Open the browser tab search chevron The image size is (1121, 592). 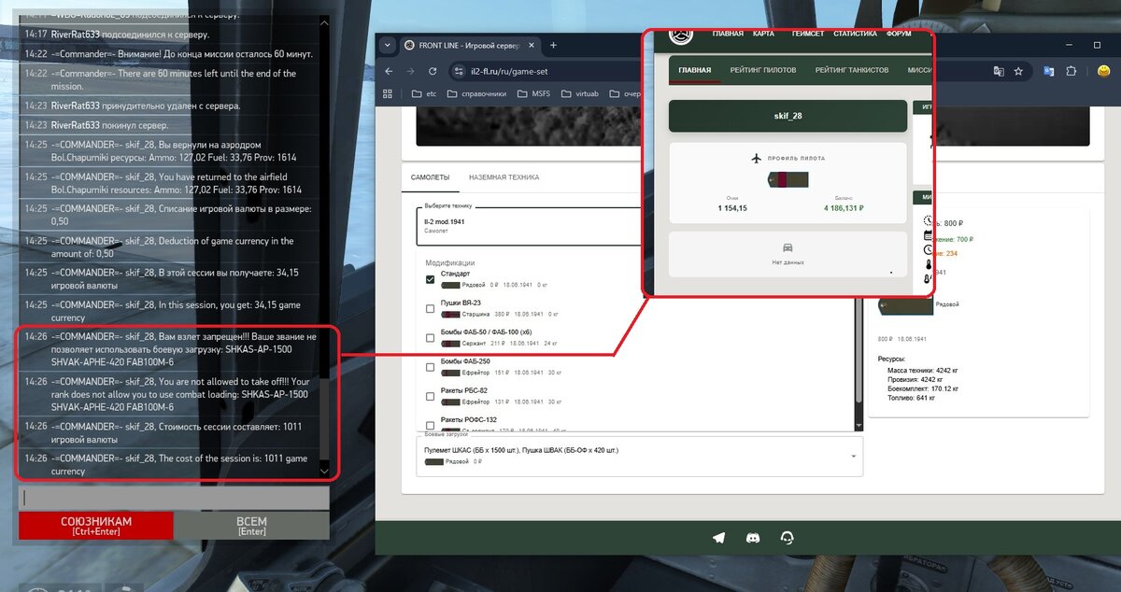[x=388, y=45]
